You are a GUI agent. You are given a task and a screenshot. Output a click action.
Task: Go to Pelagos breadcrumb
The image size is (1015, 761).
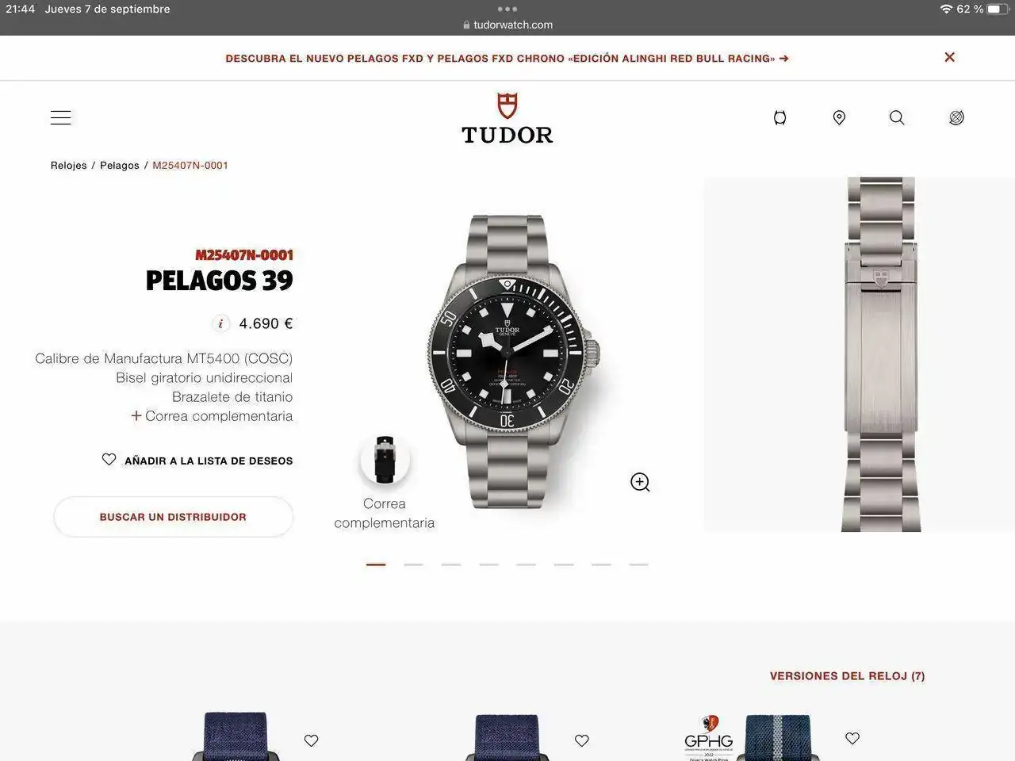120,166
